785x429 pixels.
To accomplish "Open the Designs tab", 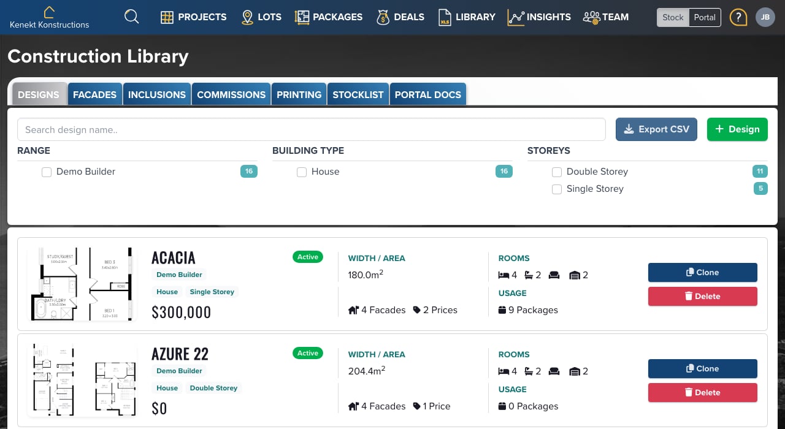I will pyautogui.click(x=39, y=94).
